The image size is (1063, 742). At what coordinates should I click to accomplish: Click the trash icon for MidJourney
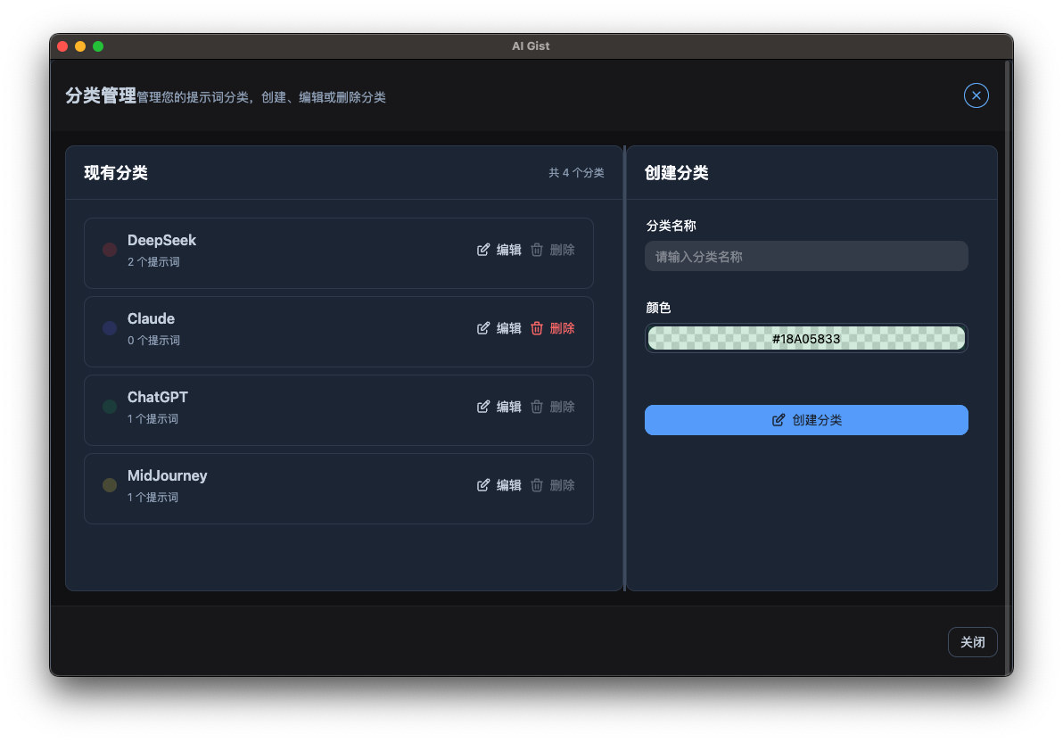536,485
